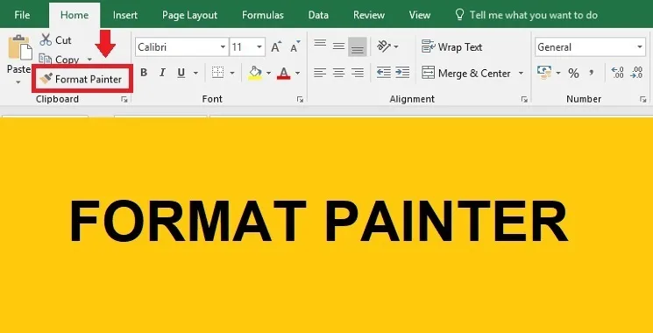Viewport: 653px width, 333px height.
Task: Open Paste options dropdown arrow
Action: pyautogui.click(x=18, y=82)
